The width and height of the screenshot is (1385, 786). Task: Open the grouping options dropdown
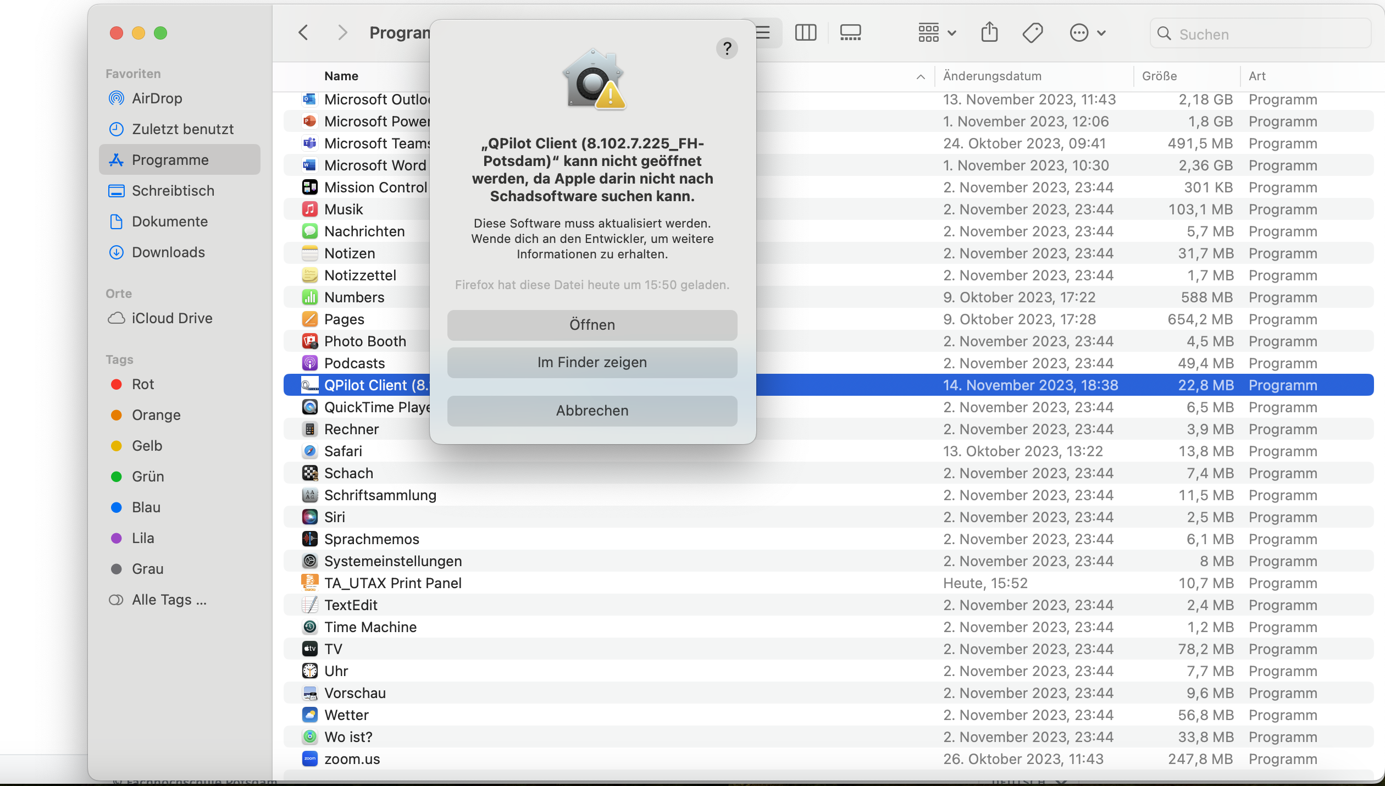(x=937, y=33)
